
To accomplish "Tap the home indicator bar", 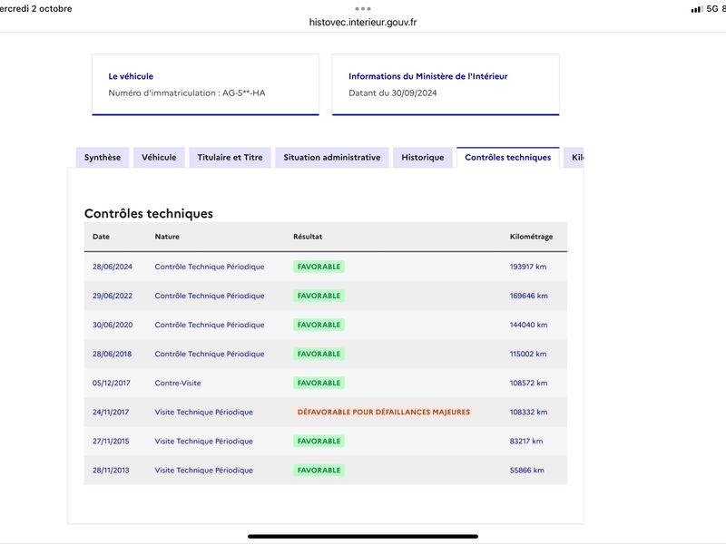I will (x=363, y=536).
